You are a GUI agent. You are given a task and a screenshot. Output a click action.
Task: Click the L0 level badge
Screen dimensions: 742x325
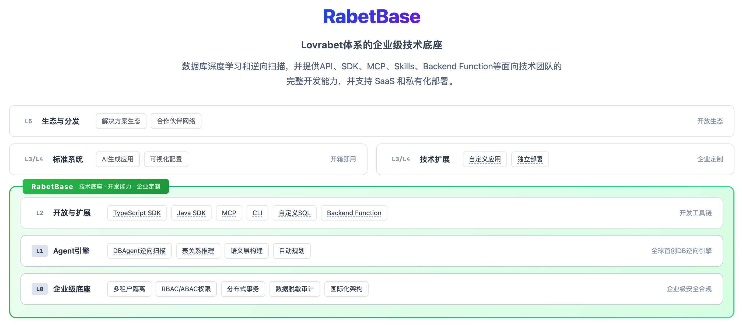click(x=40, y=289)
